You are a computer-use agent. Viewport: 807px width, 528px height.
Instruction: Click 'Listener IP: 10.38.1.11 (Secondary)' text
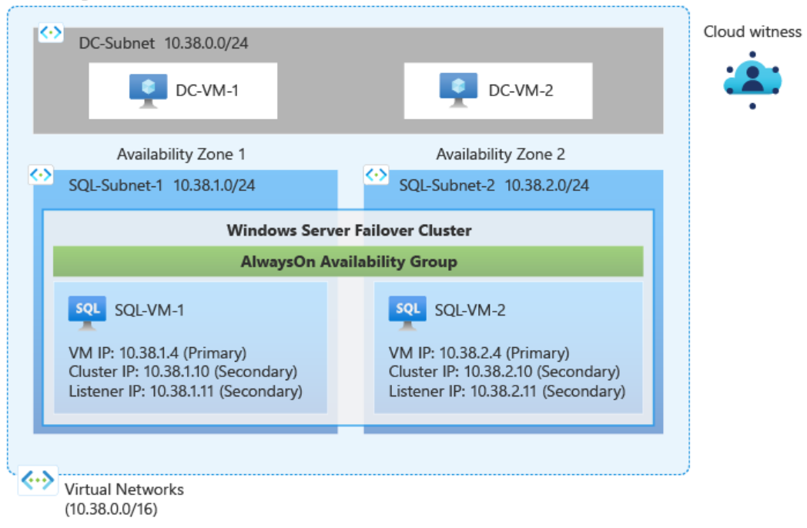pyautogui.click(x=186, y=392)
